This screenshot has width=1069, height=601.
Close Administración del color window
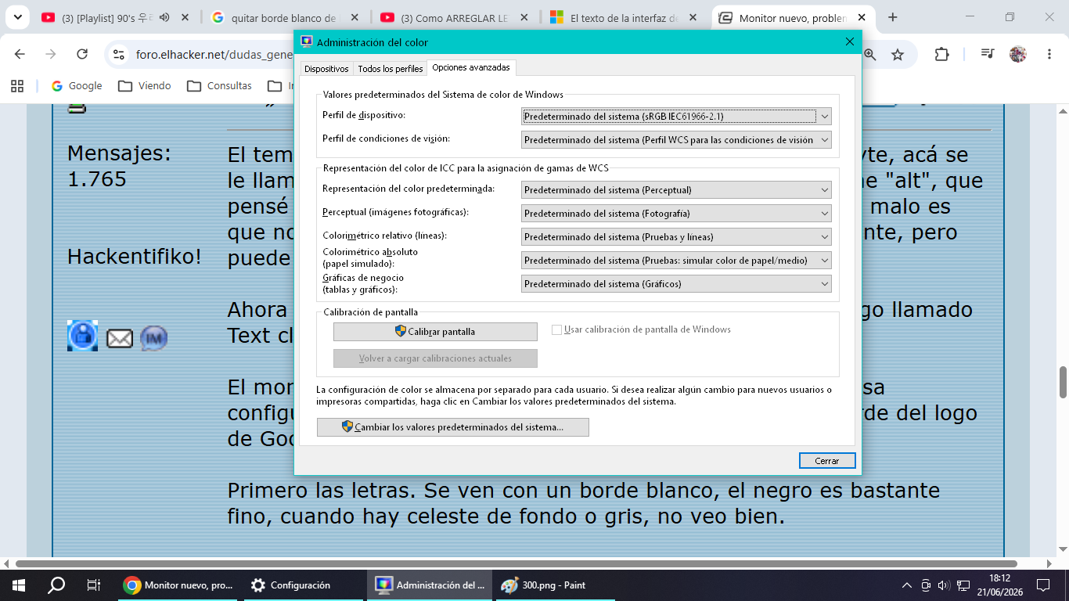click(x=849, y=42)
